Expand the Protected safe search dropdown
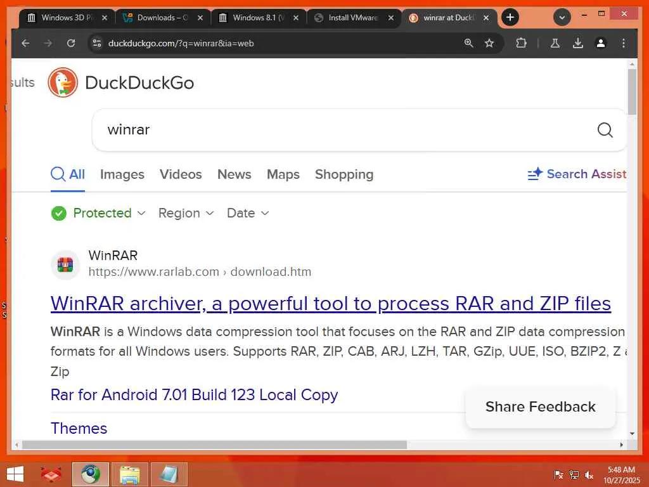This screenshot has width=649, height=487. tap(98, 213)
